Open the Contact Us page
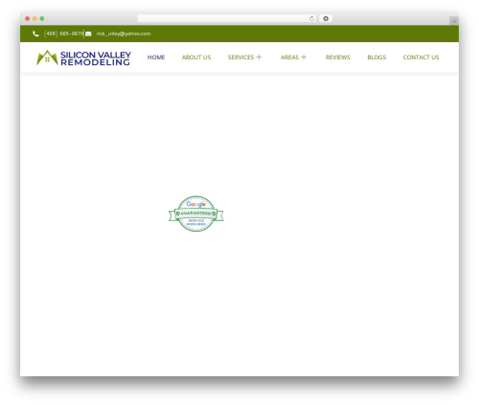The image size is (479, 405). [421, 57]
